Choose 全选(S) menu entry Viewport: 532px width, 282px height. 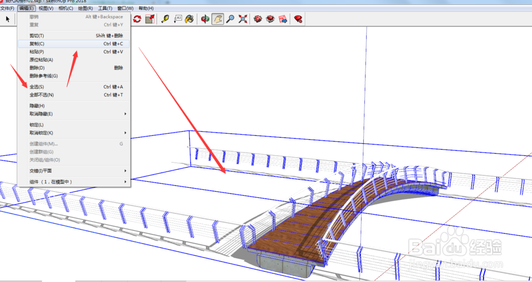(x=74, y=87)
